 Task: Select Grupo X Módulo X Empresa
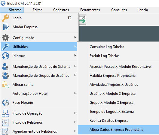tap(118, 103)
